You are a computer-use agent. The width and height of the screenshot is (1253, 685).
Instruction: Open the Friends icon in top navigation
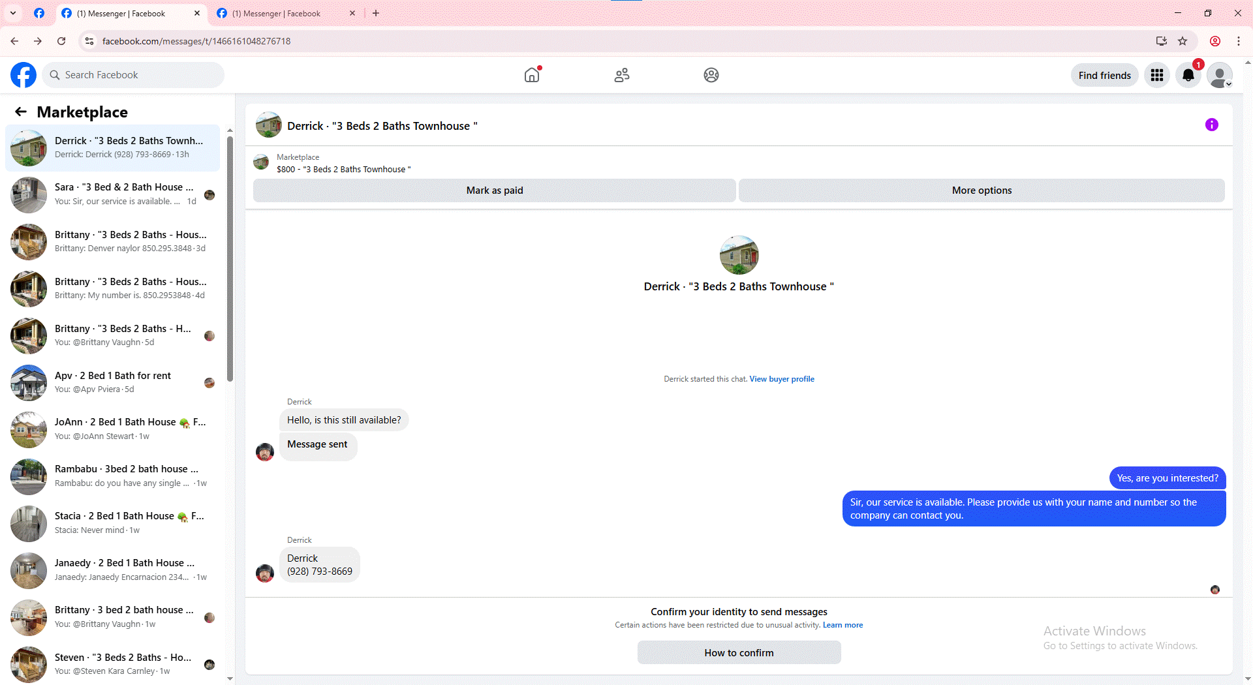pos(622,75)
